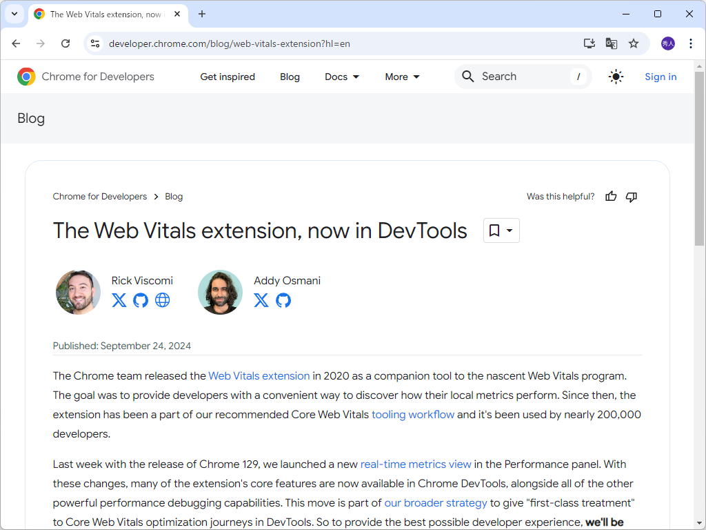Image resolution: width=706 pixels, height=530 pixels.
Task: Give thumbs up feedback on the article
Action: pos(611,196)
